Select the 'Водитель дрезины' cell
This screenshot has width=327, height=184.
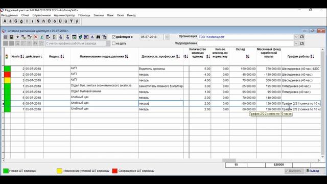(x=161, y=68)
